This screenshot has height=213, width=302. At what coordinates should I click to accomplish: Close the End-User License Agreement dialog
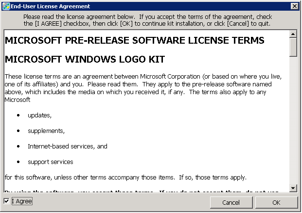pos(294,6)
